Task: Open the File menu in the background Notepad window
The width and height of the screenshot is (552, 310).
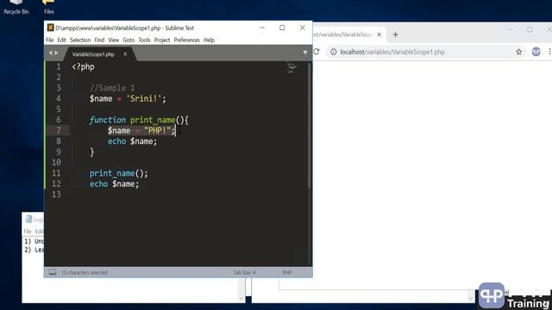Action: pos(28,232)
